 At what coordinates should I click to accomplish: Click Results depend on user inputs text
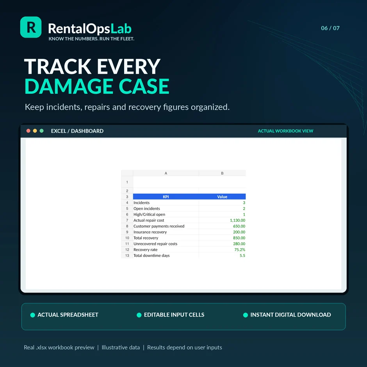(x=184, y=347)
